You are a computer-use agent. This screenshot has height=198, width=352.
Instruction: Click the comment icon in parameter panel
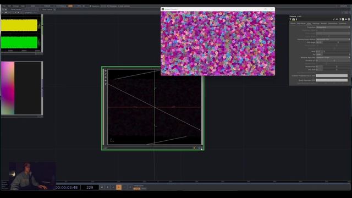coord(337,19)
